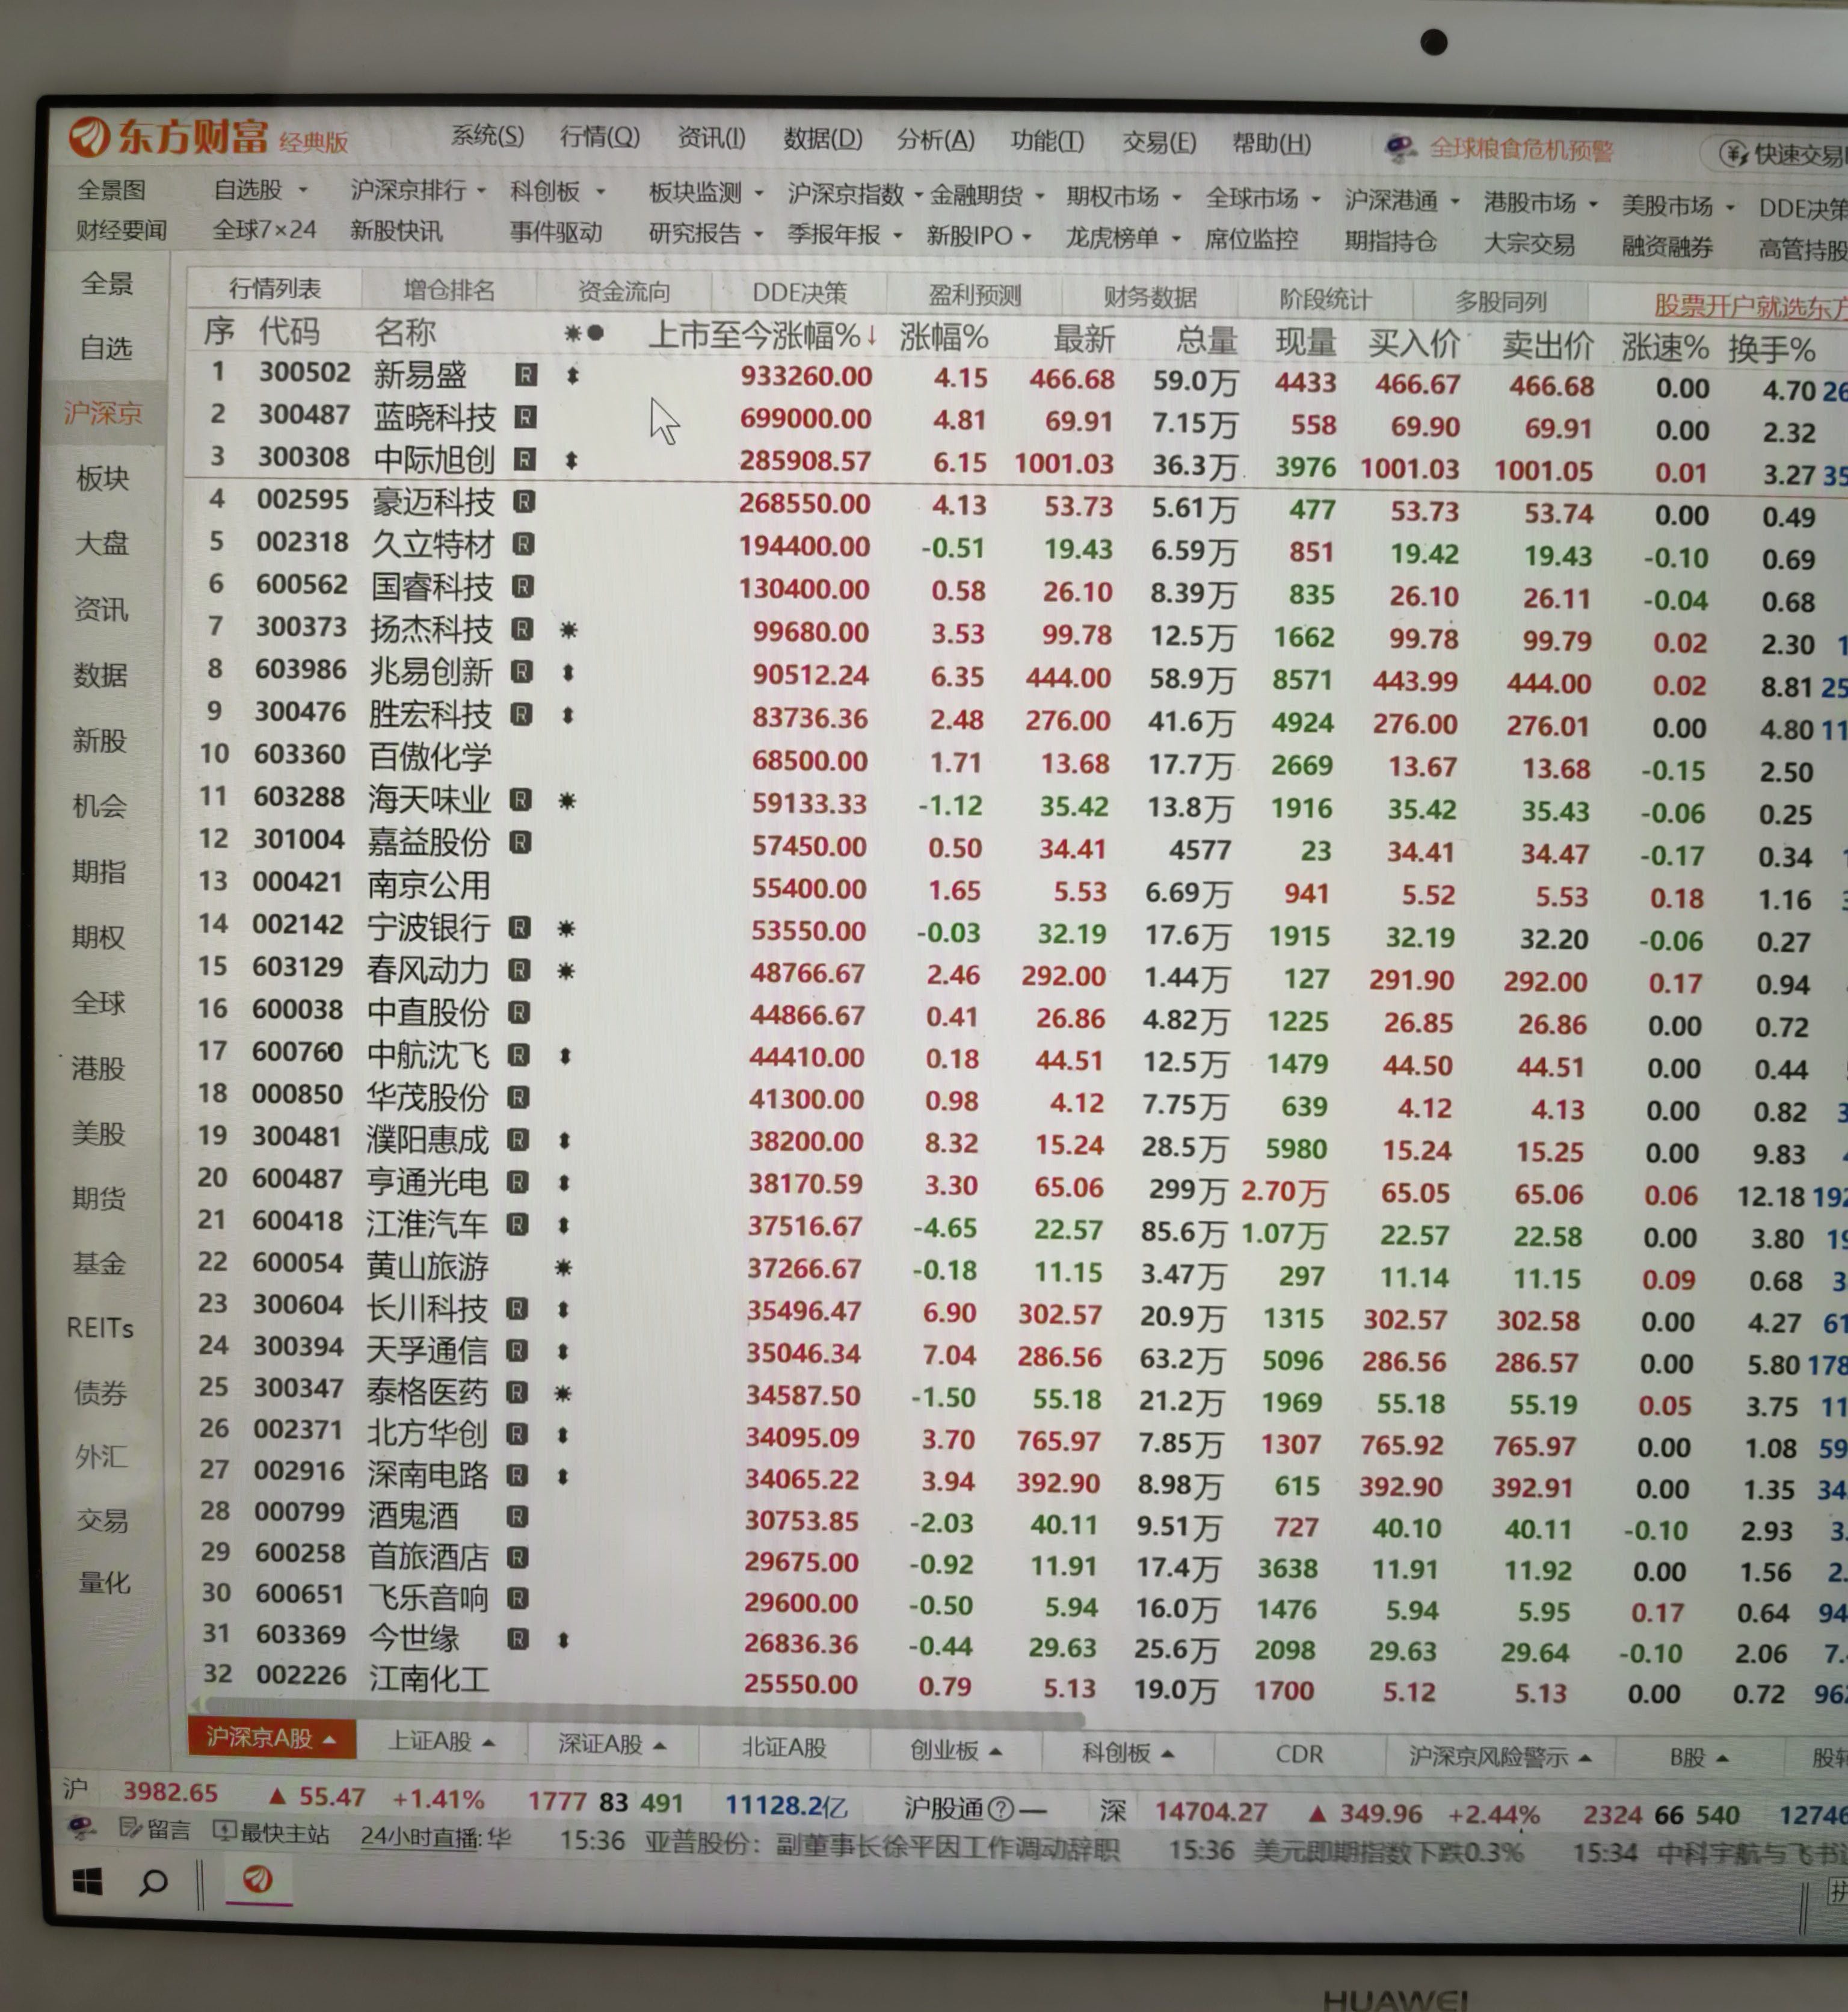Select the 中际旭创 stock row name
1848x2012 pixels.
(x=434, y=459)
